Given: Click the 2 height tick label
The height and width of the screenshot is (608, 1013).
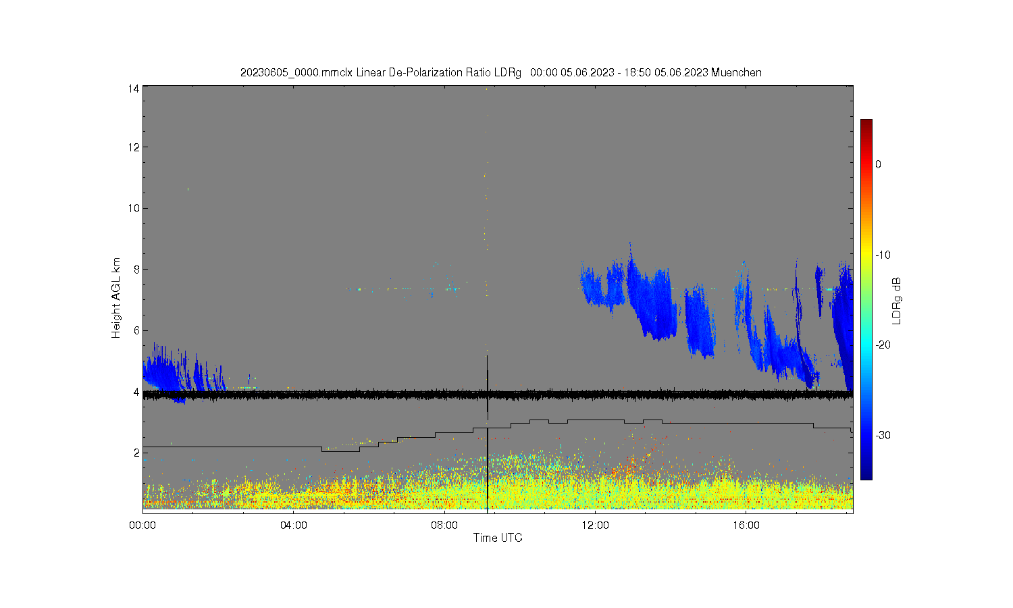Looking at the screenshot, I should [136, 453].
